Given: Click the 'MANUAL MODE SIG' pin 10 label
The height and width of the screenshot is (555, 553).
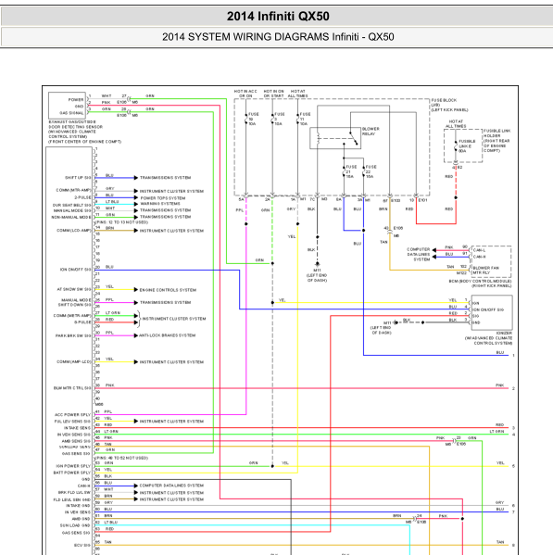Looking at the screenshot, I should pyautogui.click(x=72, y=211).
